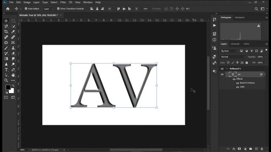Click the delete layer trash icon
271x152 pixels.
pos(262,149)
